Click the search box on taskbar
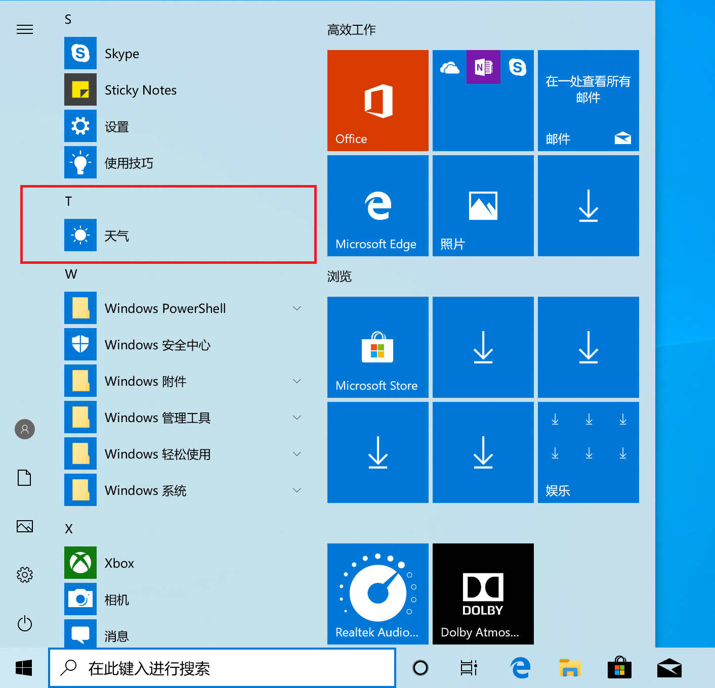Image resolution: width=715 pixels, height=688 pixels. tap(222, 668)
